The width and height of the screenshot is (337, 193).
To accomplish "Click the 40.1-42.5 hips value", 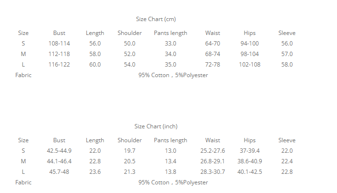I will click(250, 172).
